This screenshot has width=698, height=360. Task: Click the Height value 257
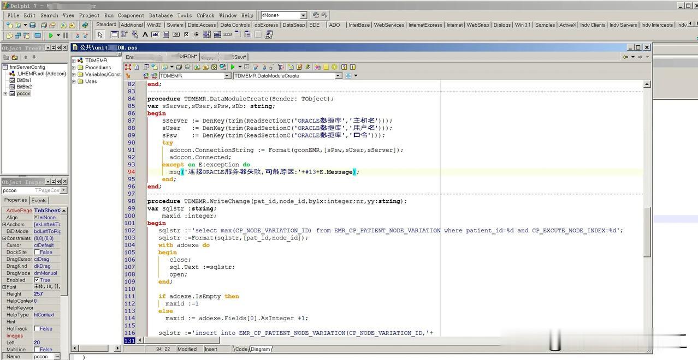[38, 294]
